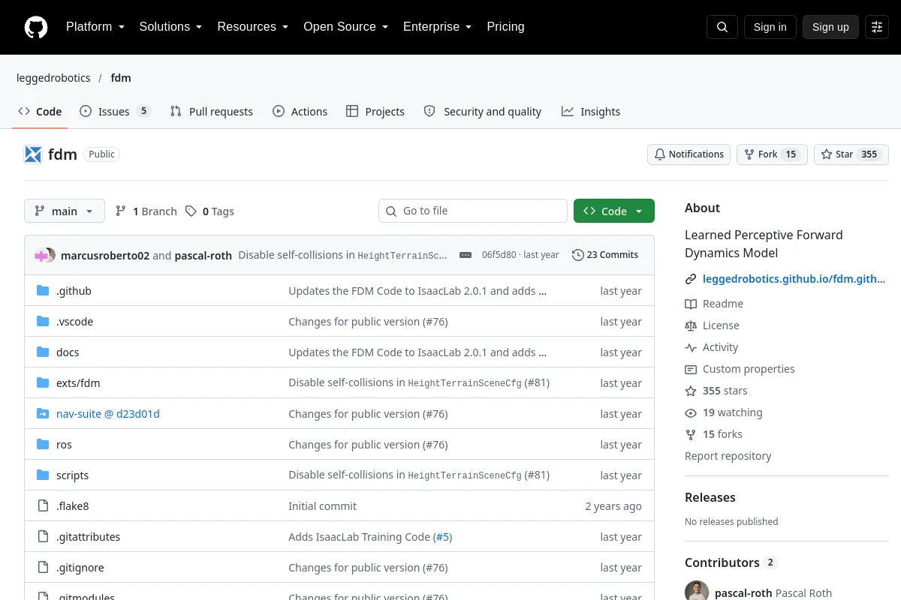The image size is (901, 600).
Task: Open the green Code dropdown button
Action: click(x=614, y=211)
